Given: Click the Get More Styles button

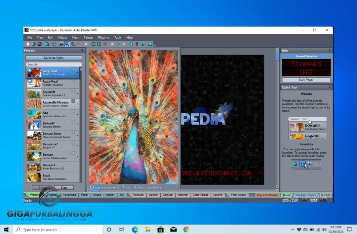Looking at the screenshot, I should pos(53,57).
